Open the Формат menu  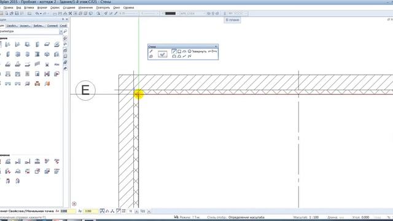42,8
